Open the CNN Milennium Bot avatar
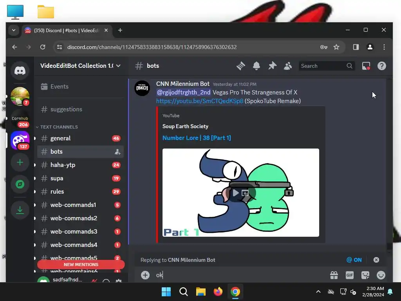This screenshot has height=301, width=401. (x=142, y=88)
